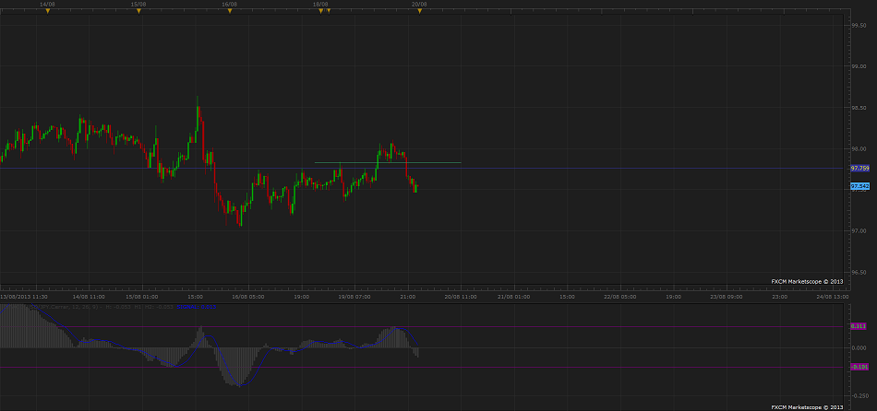
Task: Select the green horizontal line on chart
Action: click(x=388, y=163)
